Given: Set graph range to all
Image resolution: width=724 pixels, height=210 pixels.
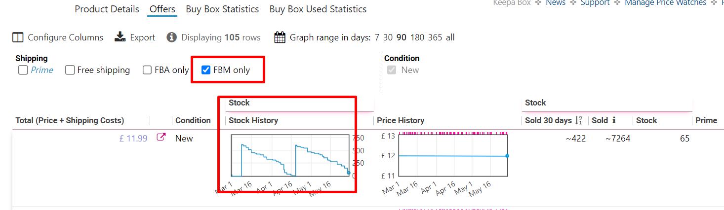Looking at the screenshot, I should click(x=450, y=37).
